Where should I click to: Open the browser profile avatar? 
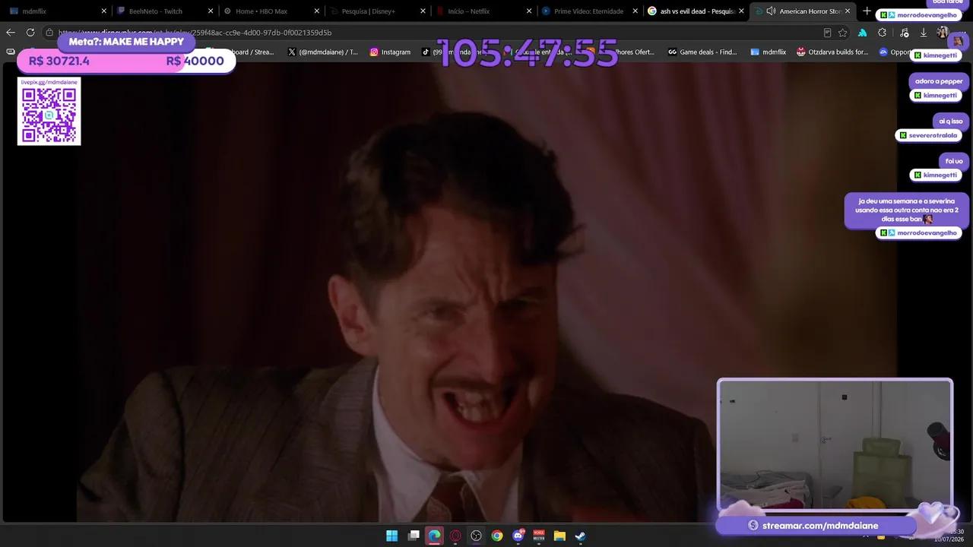pyautogui.click(x=943, y=33)
